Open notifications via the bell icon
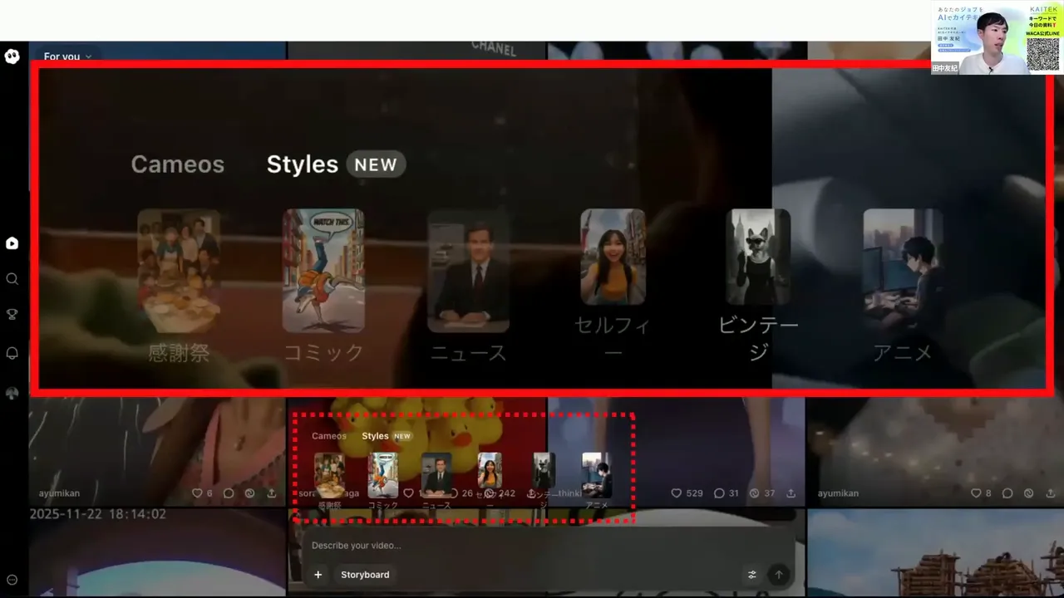1064x598 pixels. click(12, 353)
